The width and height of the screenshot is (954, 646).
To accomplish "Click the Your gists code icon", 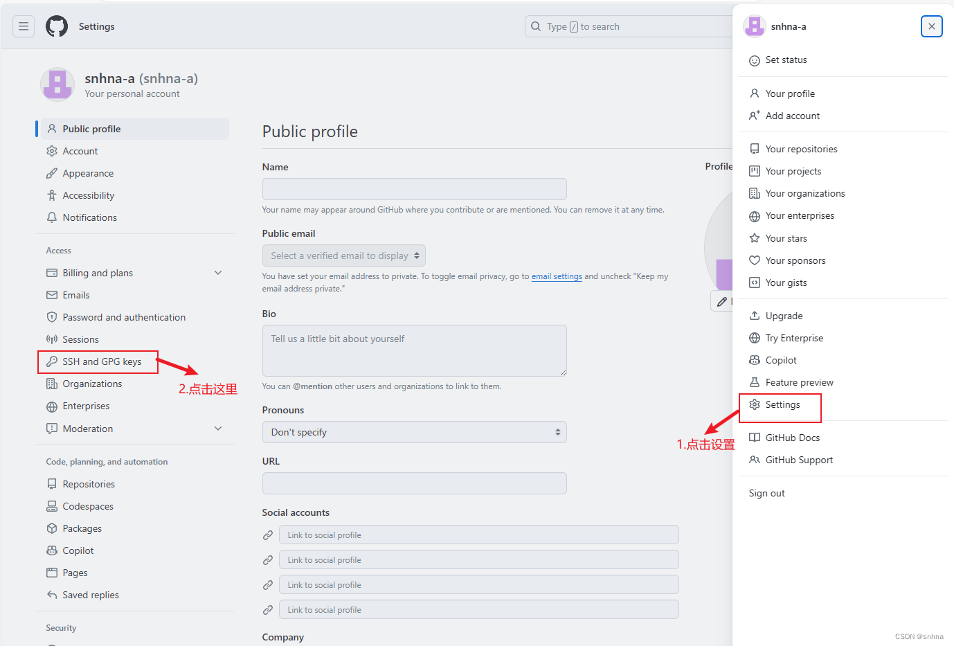I will point(755,282).
